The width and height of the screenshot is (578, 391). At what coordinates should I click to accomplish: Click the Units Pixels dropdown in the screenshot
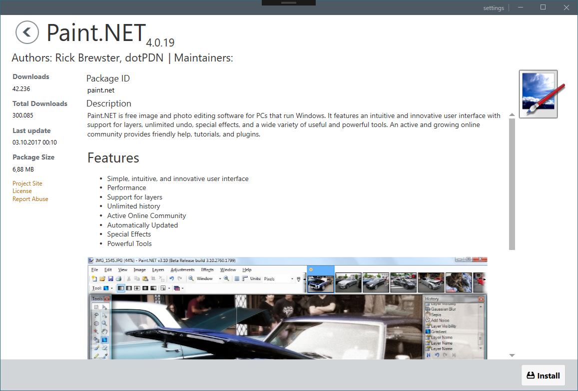pyautogui.click(x=279, y=279)
